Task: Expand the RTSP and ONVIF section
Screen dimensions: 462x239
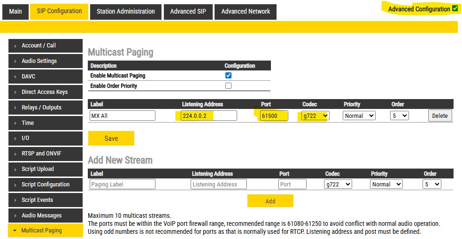Action: coord(46,154)
